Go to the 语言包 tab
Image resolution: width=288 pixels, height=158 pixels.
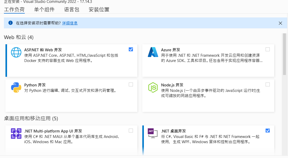[72, 9]
